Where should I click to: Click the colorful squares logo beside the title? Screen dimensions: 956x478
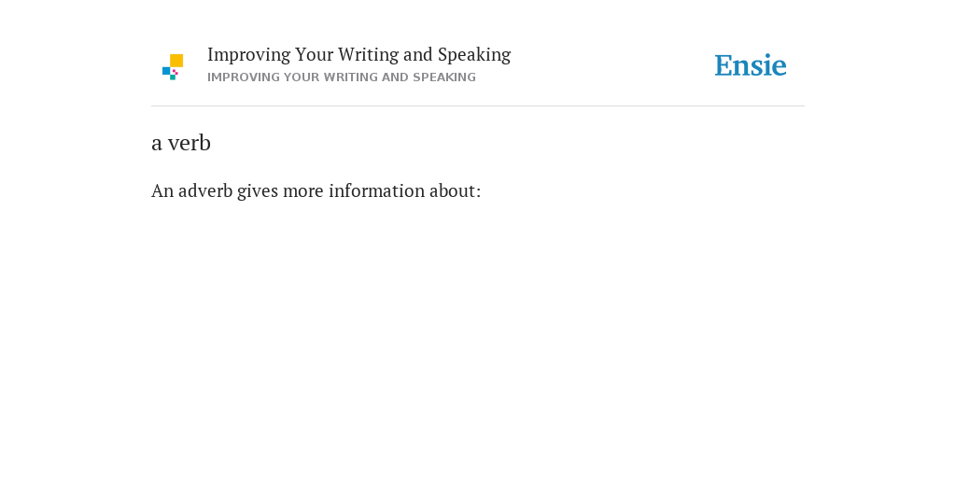pyautogui.click(x=173, y=67)
